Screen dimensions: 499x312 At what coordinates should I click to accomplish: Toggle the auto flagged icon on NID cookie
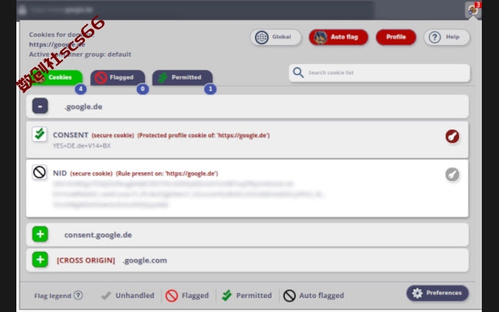(x=40, y=172)
